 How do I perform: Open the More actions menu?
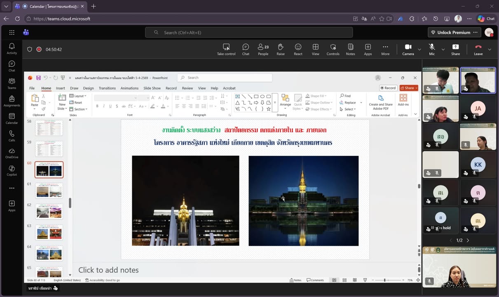point(385,49)
